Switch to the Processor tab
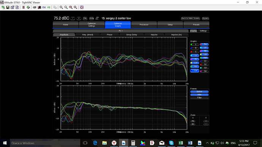The height and width of the screenshot is (147, 262). [144, 25]
